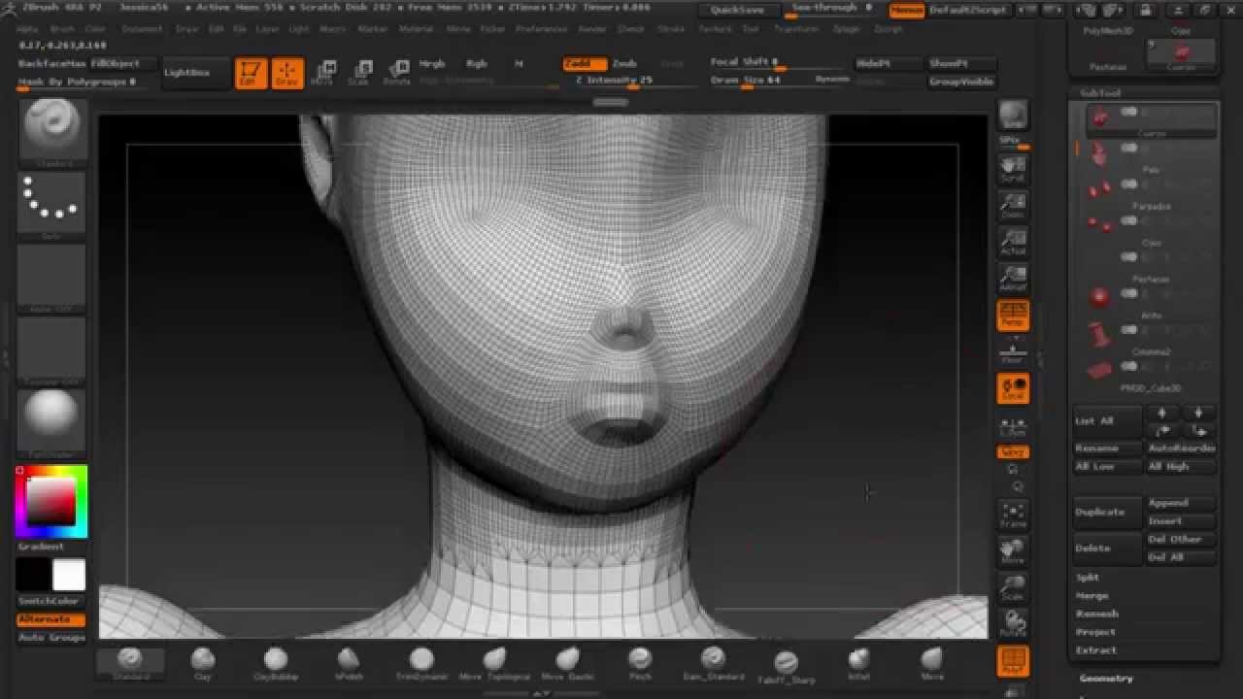Open the Material menu
This screenshot has width=1243, height=699.
coord(416,29)
